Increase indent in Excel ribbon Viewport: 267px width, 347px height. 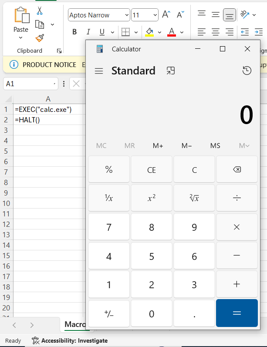[259, 32]
